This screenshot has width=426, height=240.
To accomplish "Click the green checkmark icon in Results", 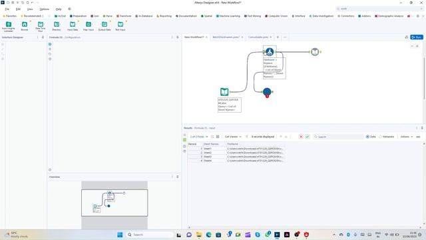I will pos(308,137).
